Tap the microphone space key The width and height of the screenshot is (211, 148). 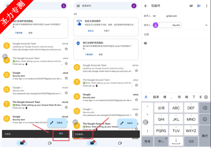click(176, 142)
